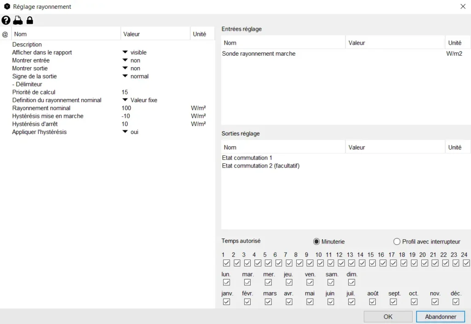
Task: Uncheck the lun. weekday checkbox
Action: tap(226, 282)
